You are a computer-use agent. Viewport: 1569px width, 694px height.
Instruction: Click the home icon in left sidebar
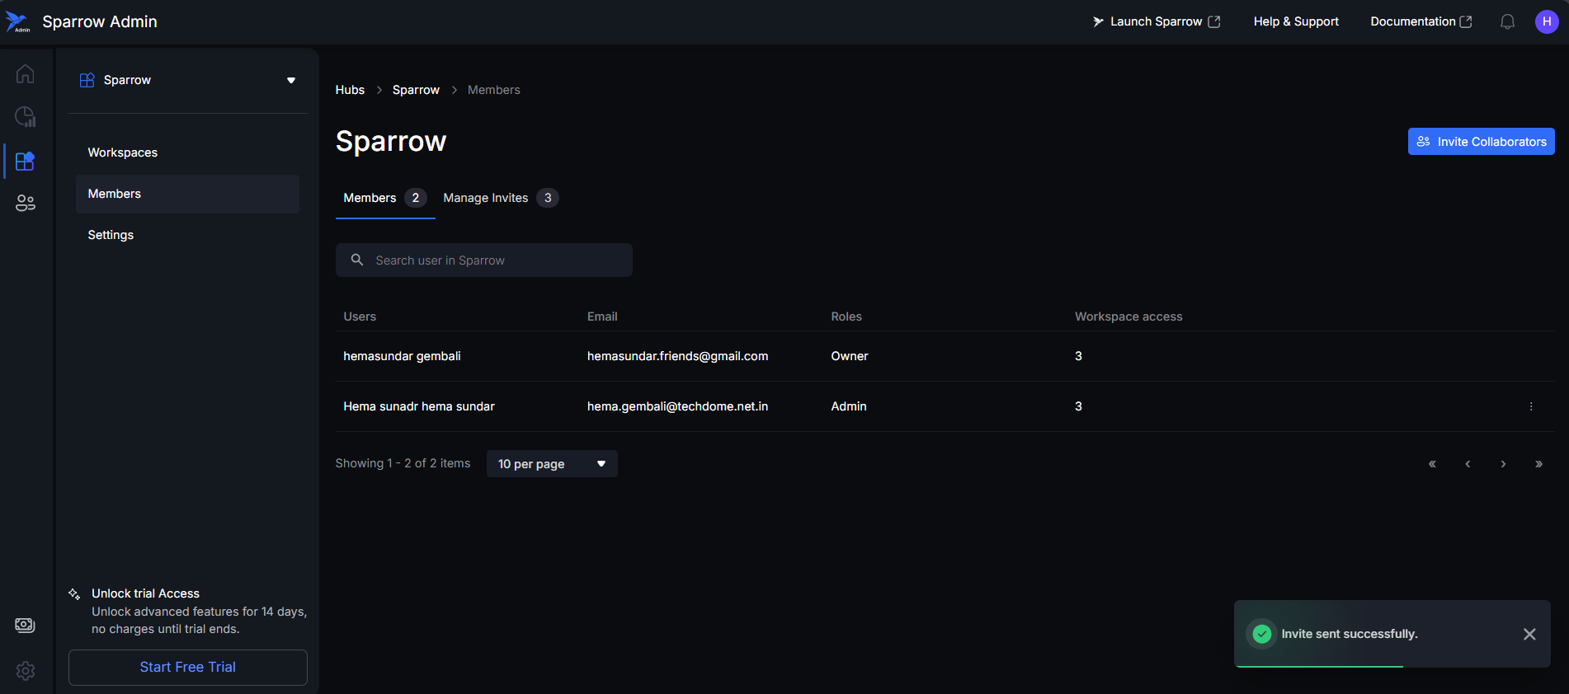(25, 74)
